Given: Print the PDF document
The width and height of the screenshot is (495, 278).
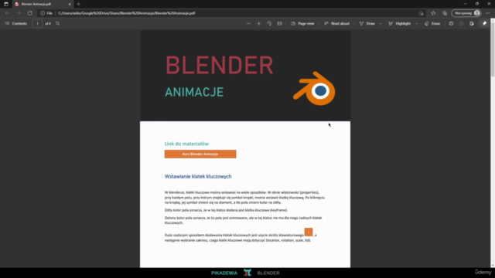Looking at the screenshot, I should click(451, 24).
